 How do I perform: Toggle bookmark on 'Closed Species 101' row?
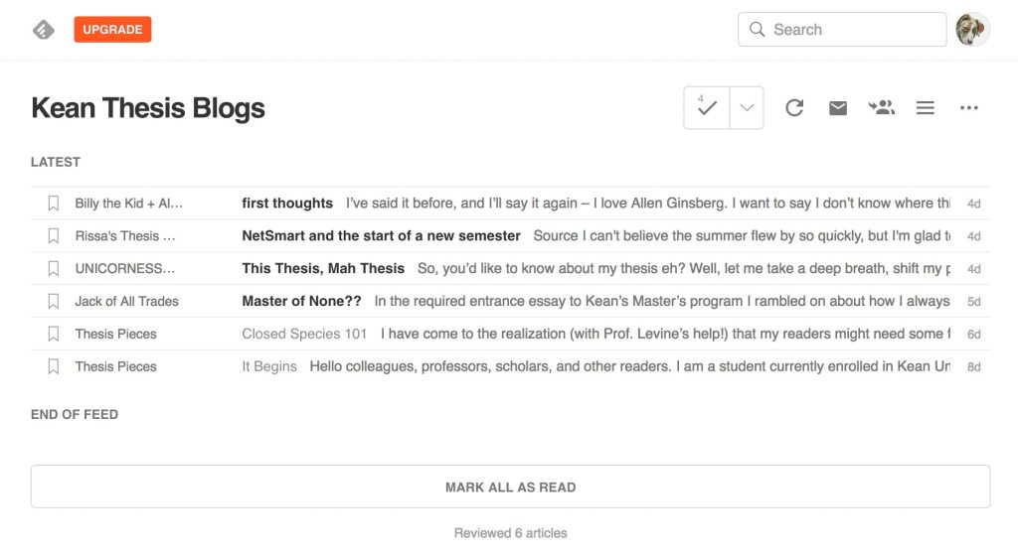54,335
